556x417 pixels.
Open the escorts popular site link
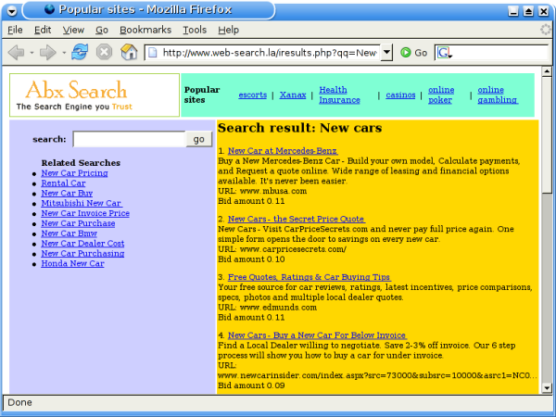pos(252,95)
